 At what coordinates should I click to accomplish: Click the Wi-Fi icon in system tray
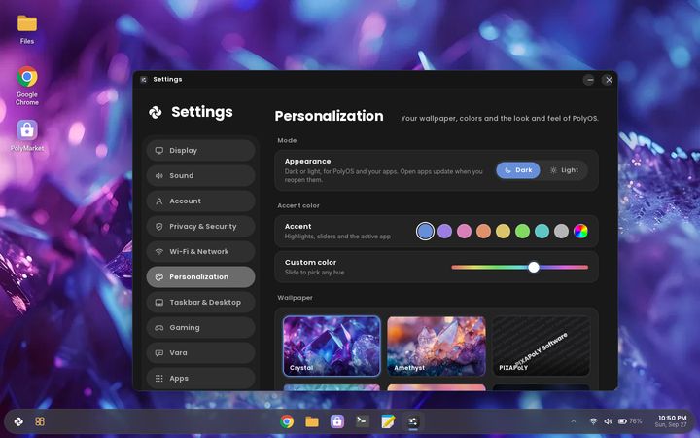[x=593, y=421]
